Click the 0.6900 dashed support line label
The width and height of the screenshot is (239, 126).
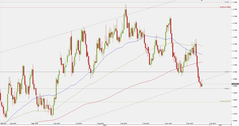pos(226,88)
